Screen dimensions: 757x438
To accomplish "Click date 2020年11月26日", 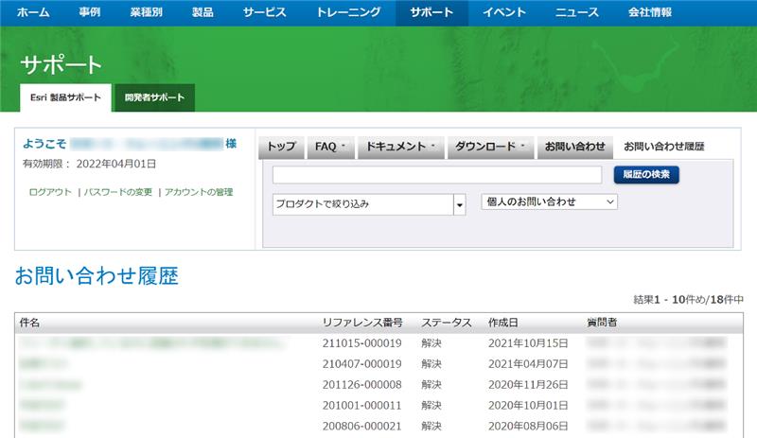I will click(x=528, y=385).
